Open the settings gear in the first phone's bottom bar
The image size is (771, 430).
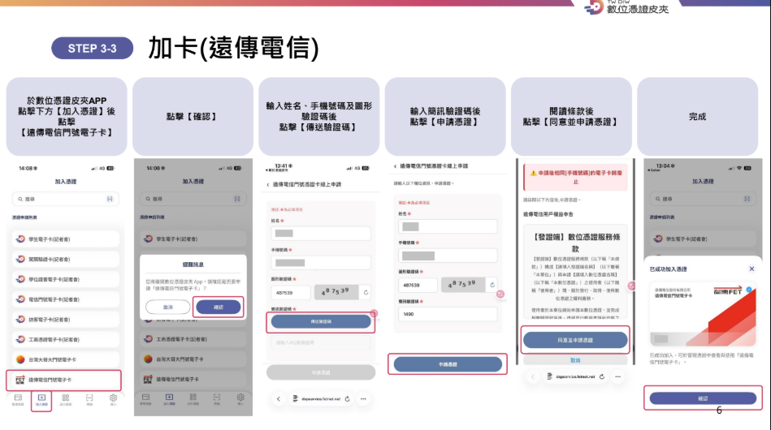pyautogui.click(x=113, y=398)
